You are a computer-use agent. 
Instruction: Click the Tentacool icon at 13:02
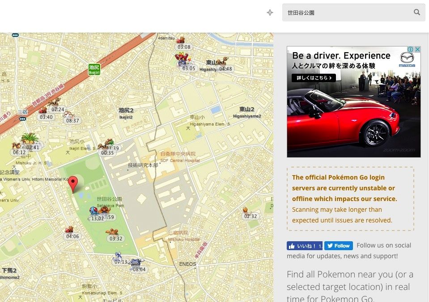[93, 211]
